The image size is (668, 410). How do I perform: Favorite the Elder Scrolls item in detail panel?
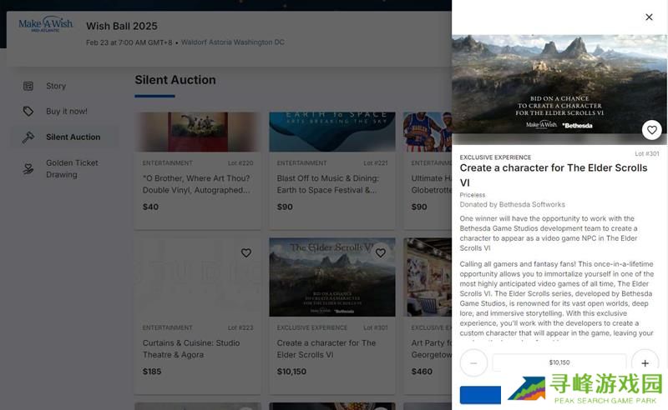tap(652, 130)
